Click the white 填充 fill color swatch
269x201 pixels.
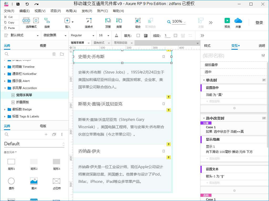(x=138, y=35)
